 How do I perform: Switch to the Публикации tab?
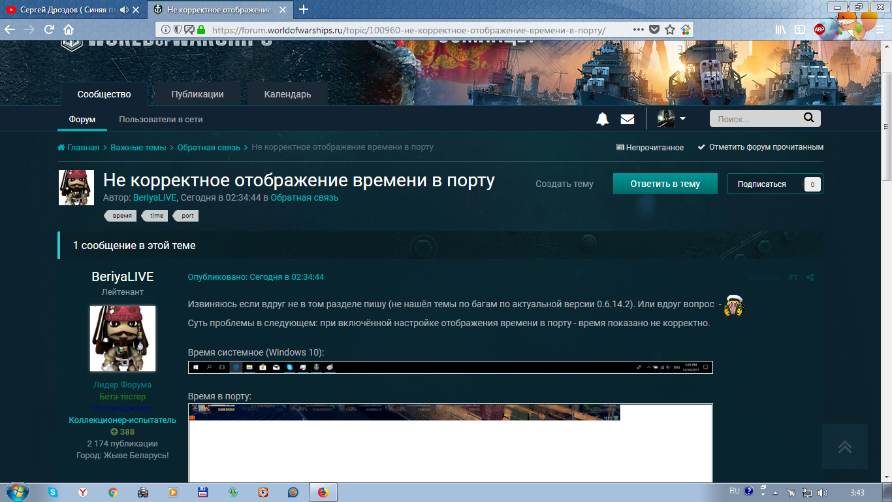click(197, 94)
